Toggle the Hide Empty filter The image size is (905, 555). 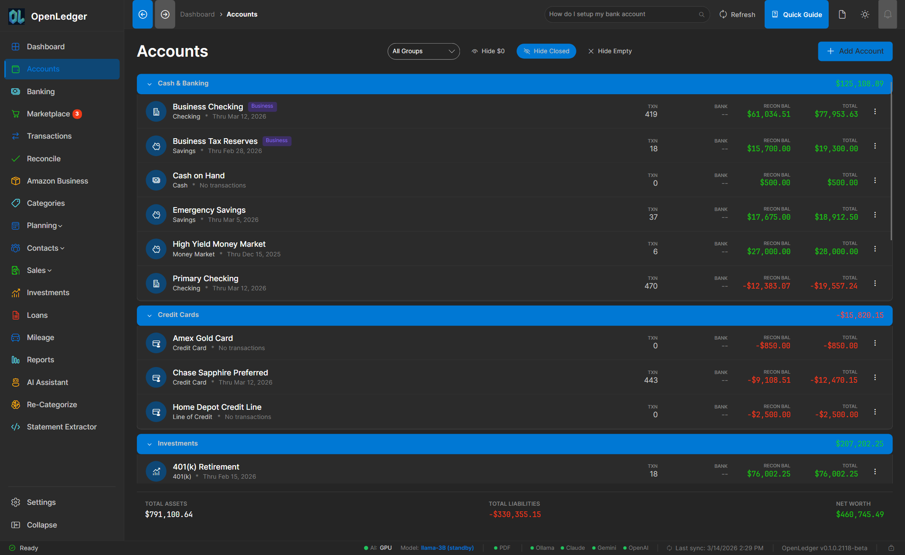click(x=610, y=51)
